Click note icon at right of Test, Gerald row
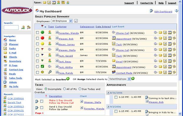Image resolution: width=183 pixels, height=116 pixels. [174, 55]
